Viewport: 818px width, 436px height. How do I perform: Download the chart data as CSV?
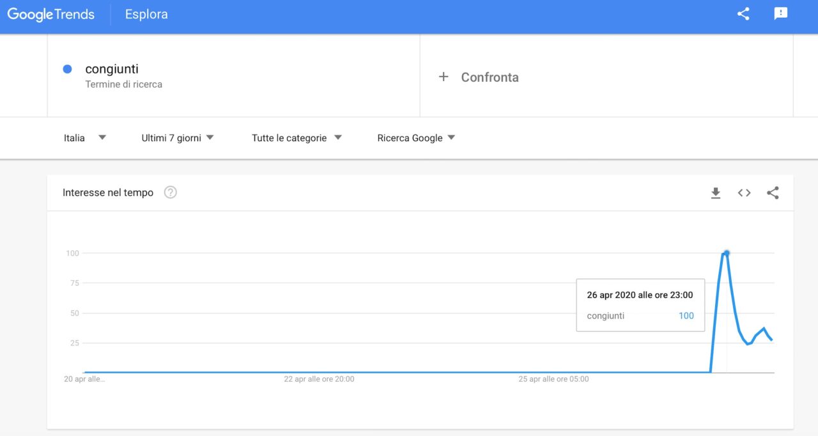tap(716, 193)
